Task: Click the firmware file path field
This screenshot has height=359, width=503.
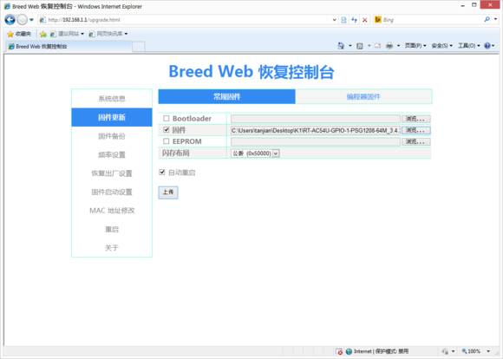Action: [316, 130]
